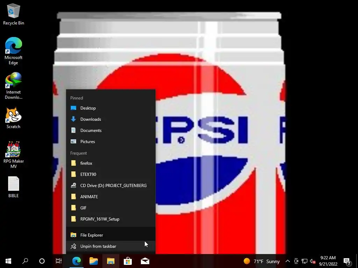Screen dimensions: 358x268
Task: Choose Unpin from taskbar
Action: tap(111, 246)
